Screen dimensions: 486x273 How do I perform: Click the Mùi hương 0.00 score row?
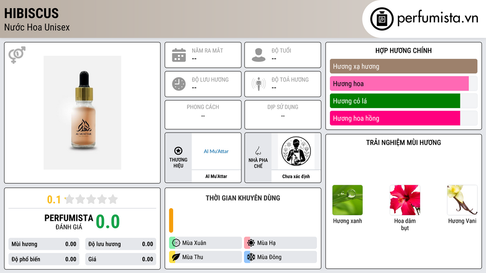(44, 244)
